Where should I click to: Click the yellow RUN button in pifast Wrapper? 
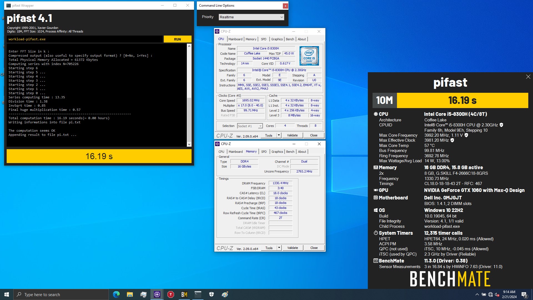tap(177, 39)
